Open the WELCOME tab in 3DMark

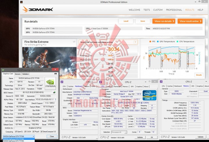point(134,10)
